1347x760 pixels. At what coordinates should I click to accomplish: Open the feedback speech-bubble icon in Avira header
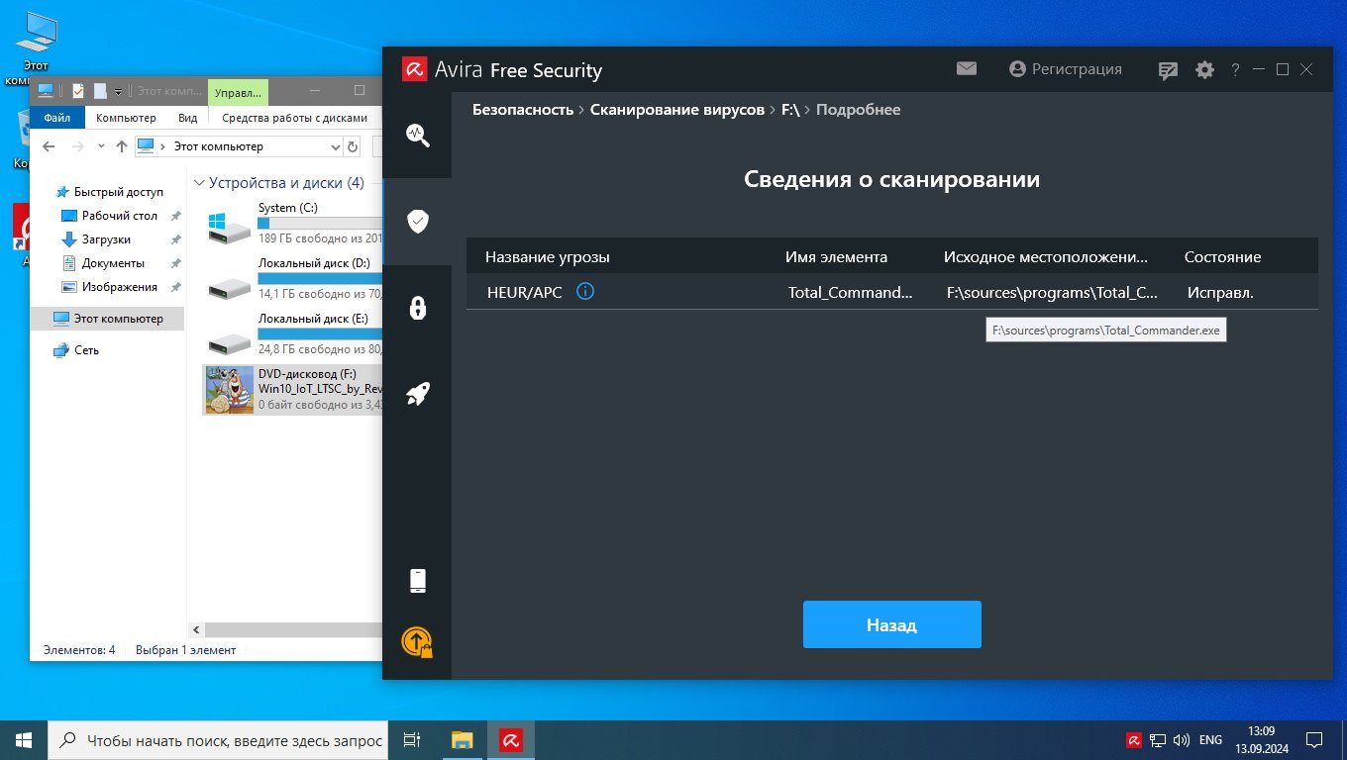1169,70
